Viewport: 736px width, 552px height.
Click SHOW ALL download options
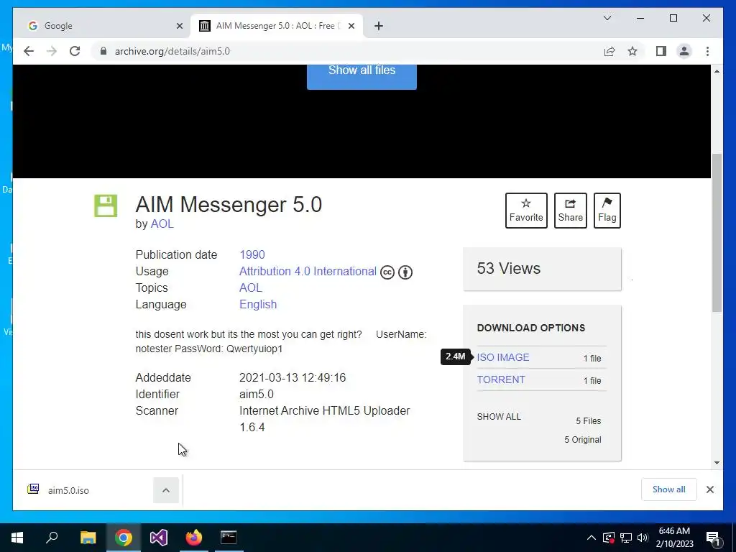tap(499, 417)
